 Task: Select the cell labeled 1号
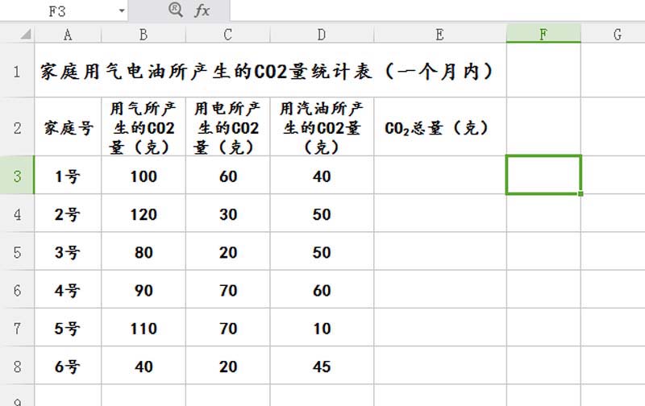68,176
